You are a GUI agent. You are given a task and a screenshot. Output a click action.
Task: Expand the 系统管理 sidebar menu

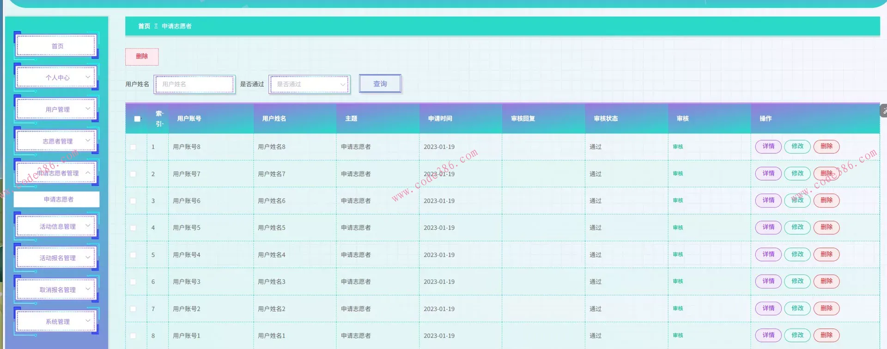(x=57, y=322)
